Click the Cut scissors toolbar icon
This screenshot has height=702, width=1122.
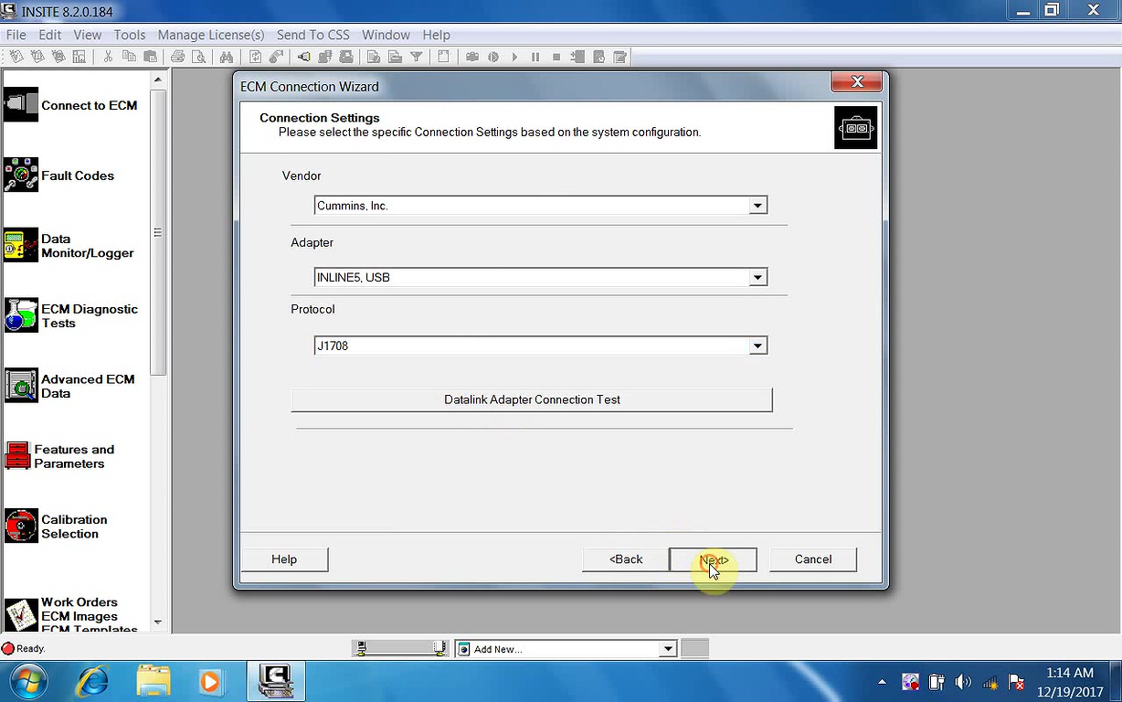[108, 57]
